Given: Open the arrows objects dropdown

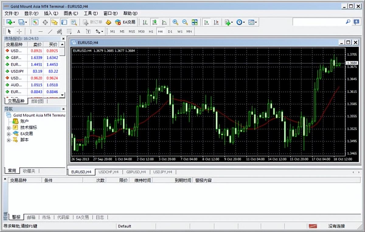Looking at the screenshot, I should click(99, 31).
